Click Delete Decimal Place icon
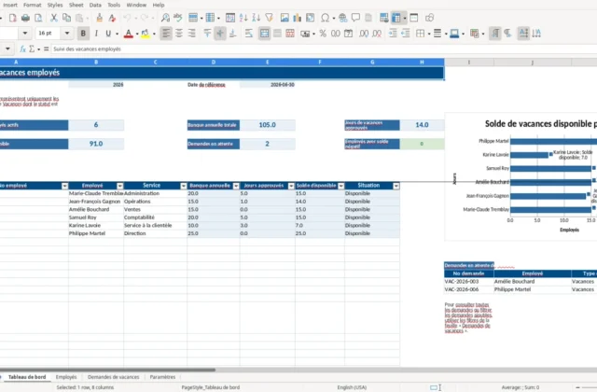This screenshot has width=597, height=392. [x=377, y=34]
